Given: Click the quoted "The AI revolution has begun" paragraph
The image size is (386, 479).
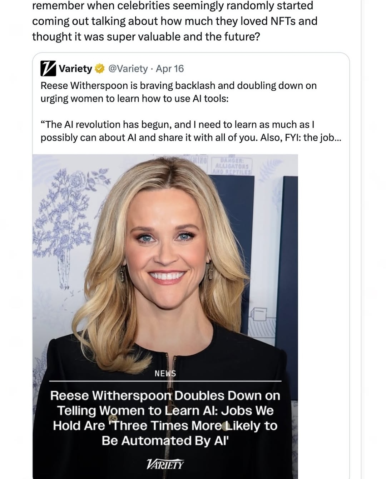Looking at the screenshot, I should click(191, 131).
